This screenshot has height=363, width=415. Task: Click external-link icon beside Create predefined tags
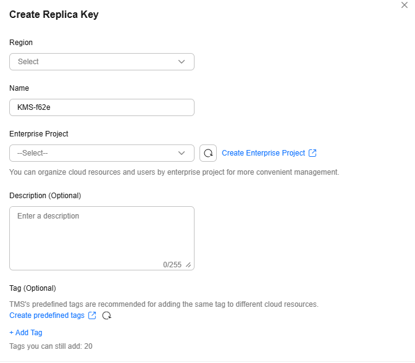pos(92,315)
